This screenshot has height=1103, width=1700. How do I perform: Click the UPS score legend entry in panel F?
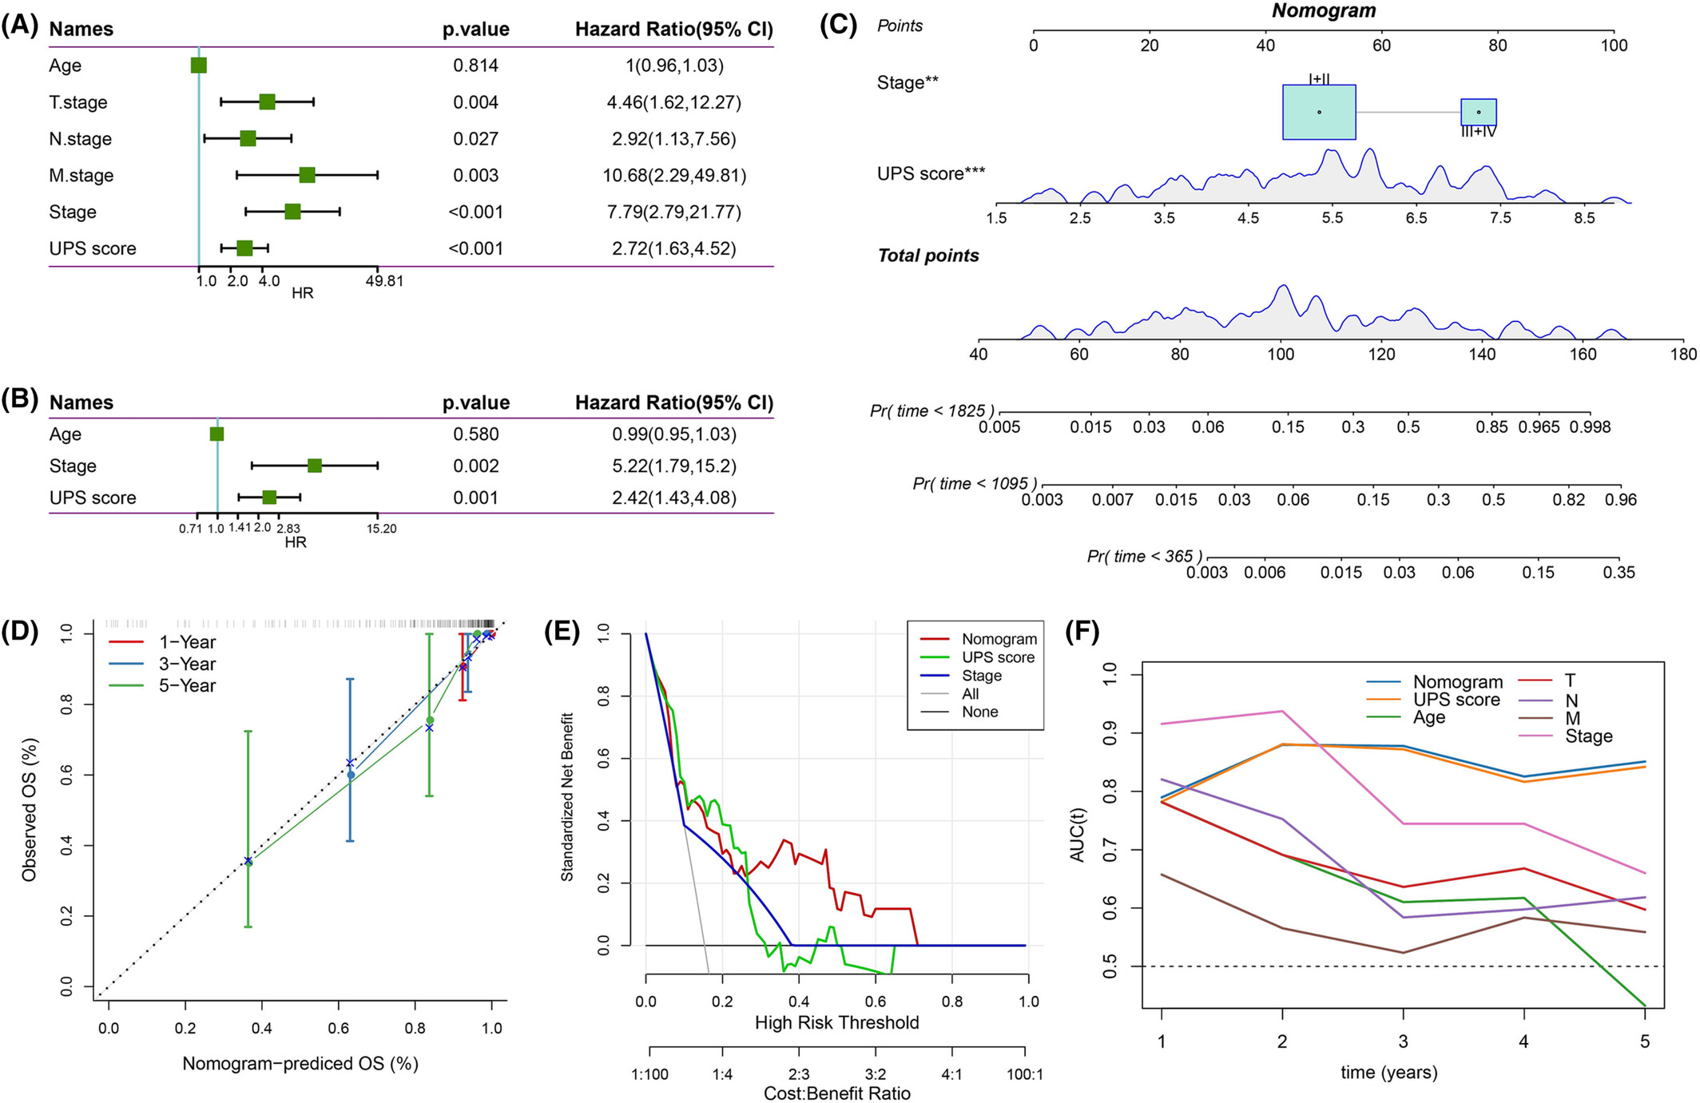[x=1433, y=700]
